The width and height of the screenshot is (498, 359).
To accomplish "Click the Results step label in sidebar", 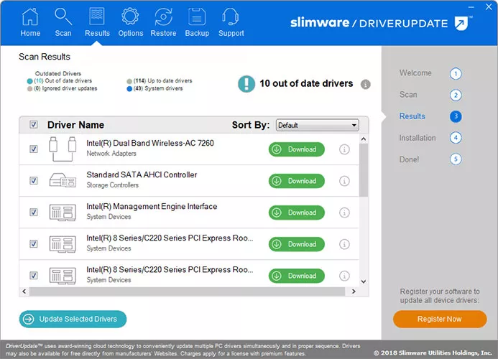I will [412, 116].
